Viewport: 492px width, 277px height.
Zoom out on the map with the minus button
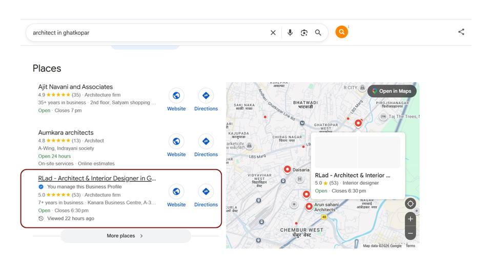point(410,233)
